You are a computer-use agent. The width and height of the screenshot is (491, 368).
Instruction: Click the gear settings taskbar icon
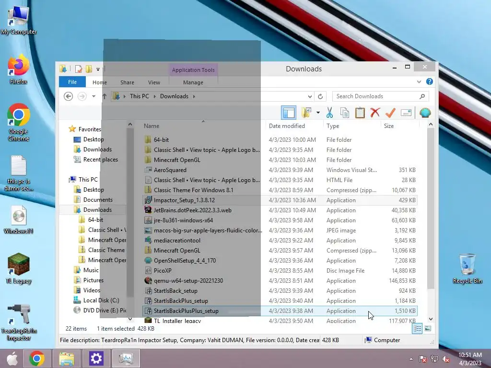96,358
